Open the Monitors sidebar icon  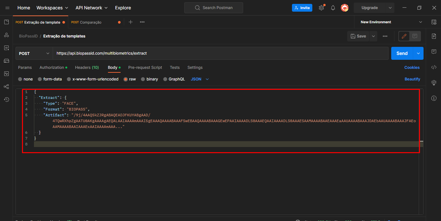click(6, 74)
